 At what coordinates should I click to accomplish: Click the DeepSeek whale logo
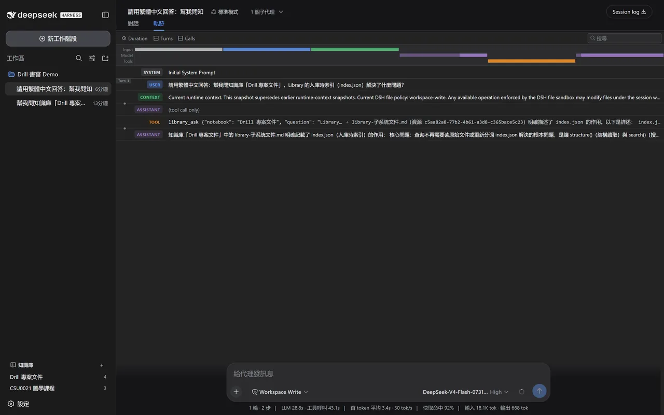(11, 15)
